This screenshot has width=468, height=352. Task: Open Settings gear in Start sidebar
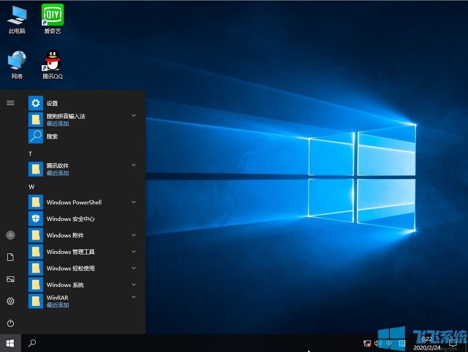pyautogui.click(x=11, y=301)
